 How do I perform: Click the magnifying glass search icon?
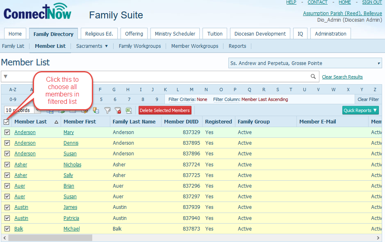click(x=313, y=76)
